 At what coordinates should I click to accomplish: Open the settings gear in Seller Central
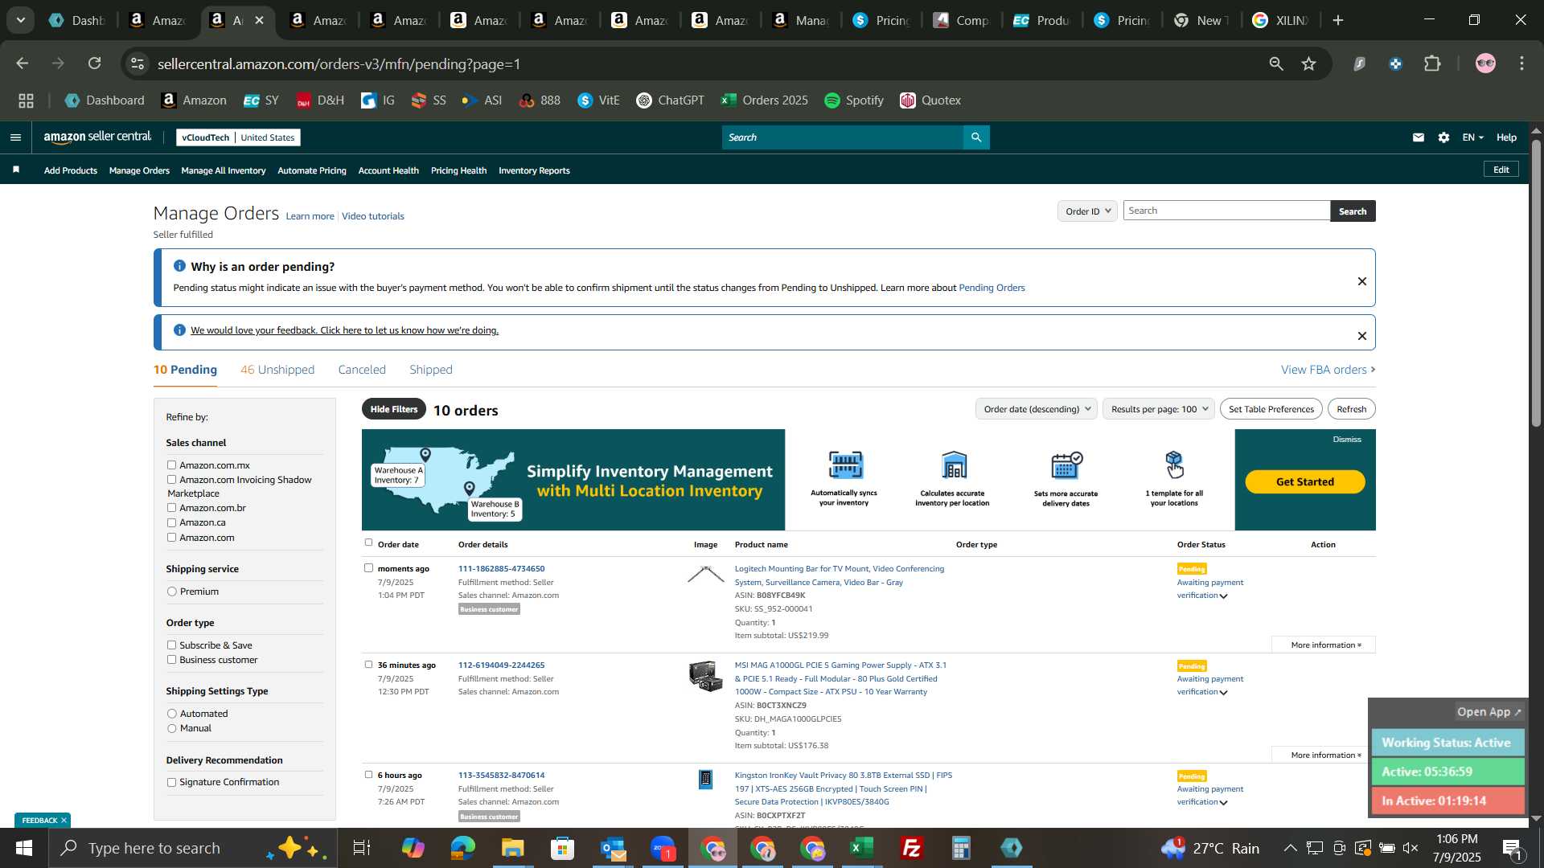click(1444, 137)
